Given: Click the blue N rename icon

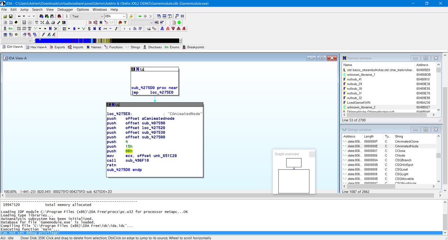Looking at the screenshot, I should (x=50, y=29).
